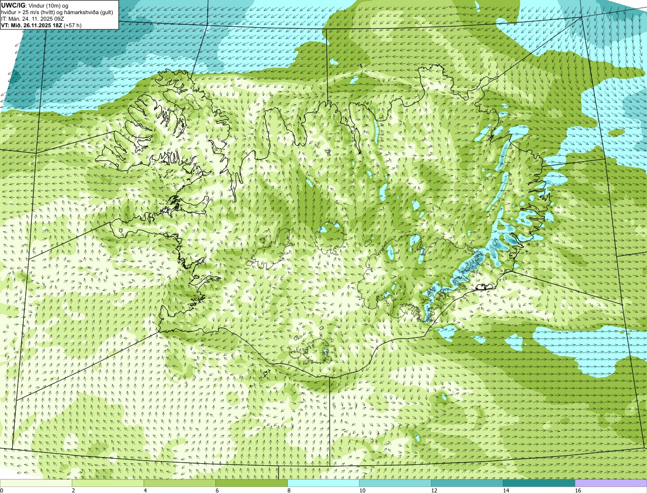Click the "VT: Mið. 26.11.2025 18Z (+57 h)" line
Screen dimensions: 647x494
(x=41, y=25)
